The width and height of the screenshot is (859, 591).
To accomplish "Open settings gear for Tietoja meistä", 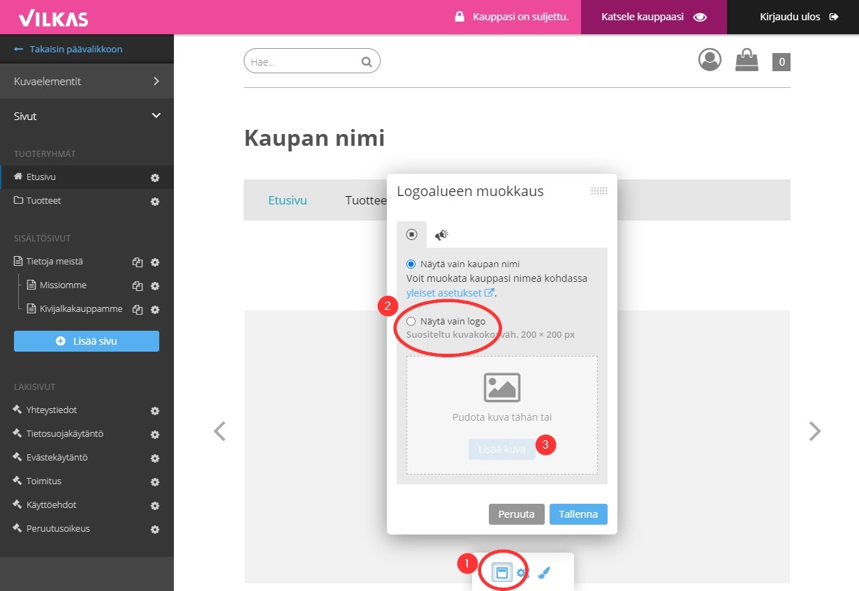I will (155, 262).
